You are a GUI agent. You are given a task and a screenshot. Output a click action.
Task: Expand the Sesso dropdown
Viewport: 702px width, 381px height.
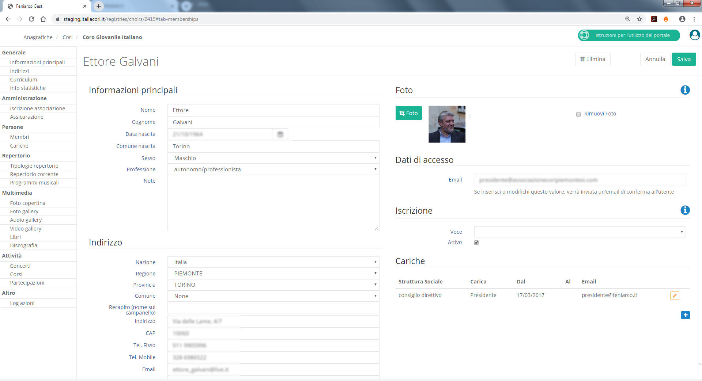[273, 158]
